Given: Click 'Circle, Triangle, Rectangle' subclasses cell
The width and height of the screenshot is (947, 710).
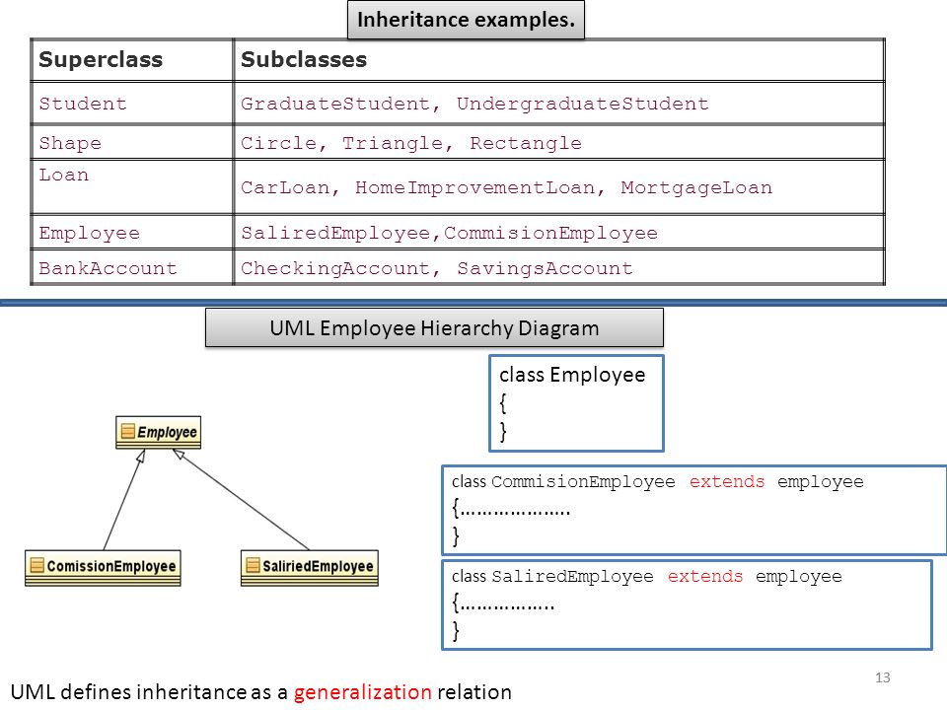Looking at the screenshot, I should point(558,142).
